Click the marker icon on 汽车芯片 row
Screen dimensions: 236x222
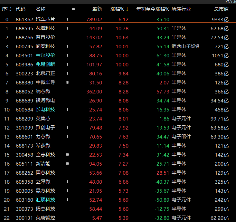click(x=67, y=19)
